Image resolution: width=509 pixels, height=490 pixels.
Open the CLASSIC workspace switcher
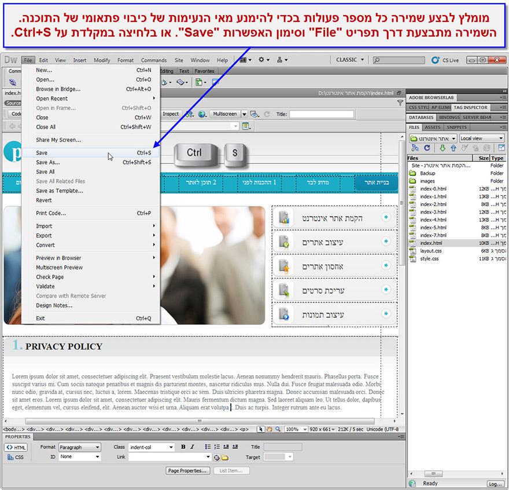(x=349, y=60)
